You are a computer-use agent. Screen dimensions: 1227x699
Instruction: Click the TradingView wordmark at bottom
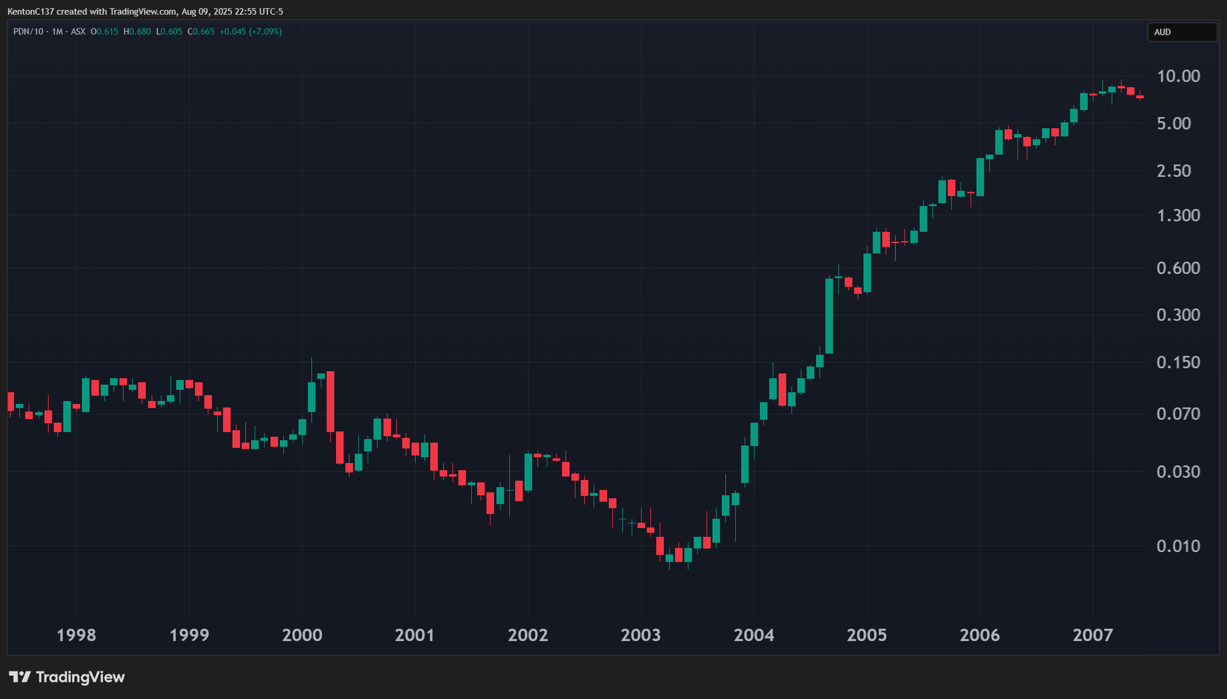tap(80, 677)
